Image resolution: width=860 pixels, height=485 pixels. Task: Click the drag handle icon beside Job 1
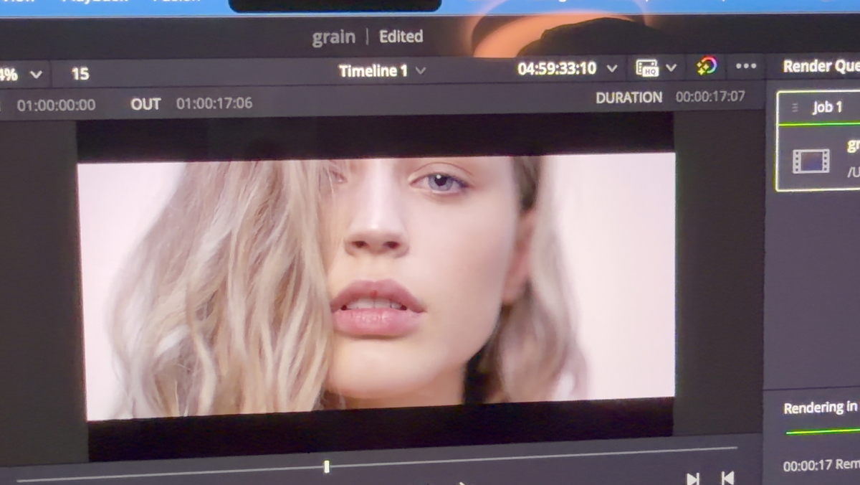(795, 108)
